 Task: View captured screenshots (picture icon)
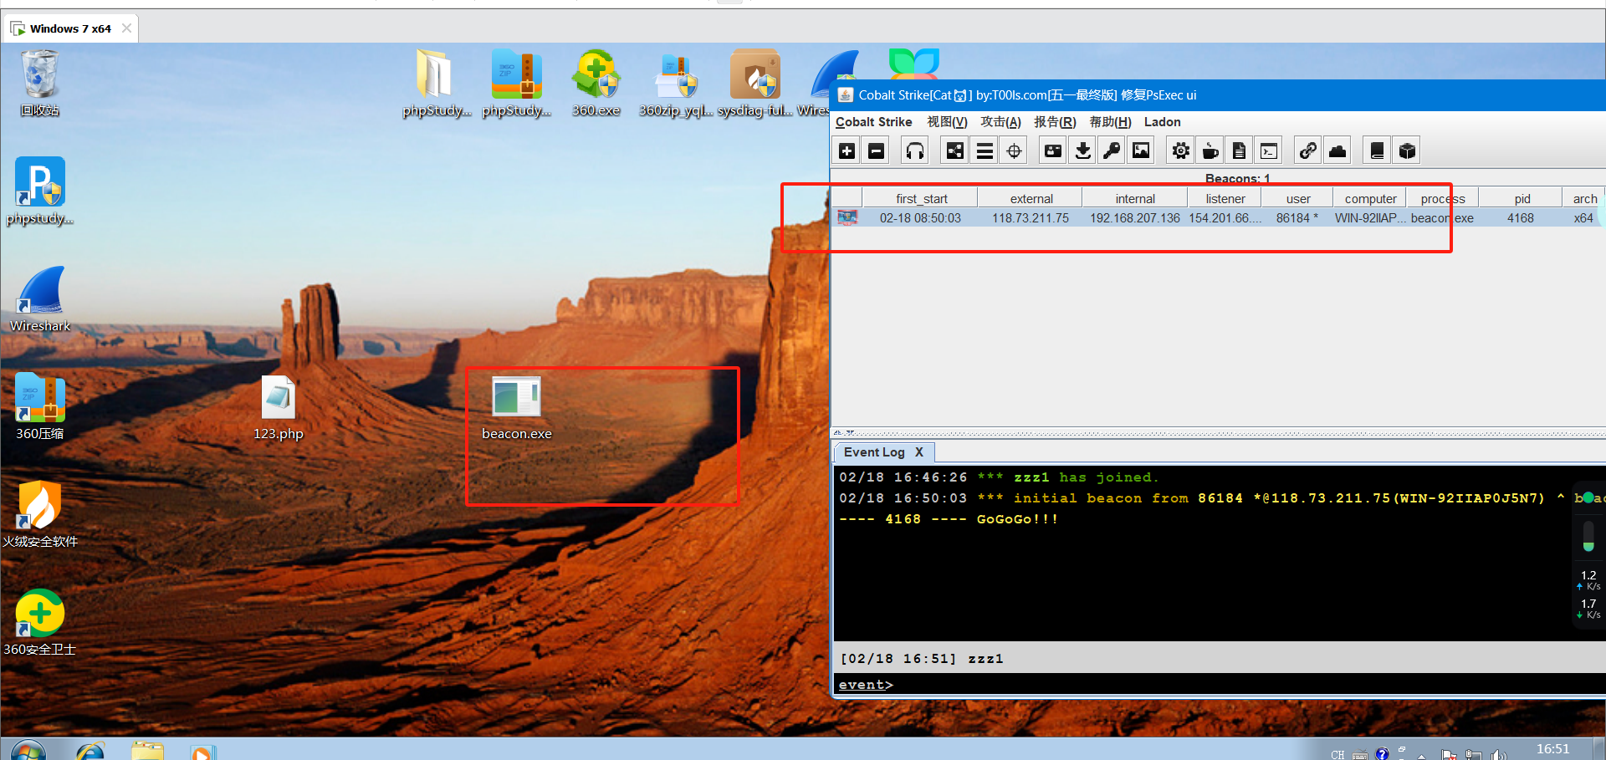click(1140, 150)
